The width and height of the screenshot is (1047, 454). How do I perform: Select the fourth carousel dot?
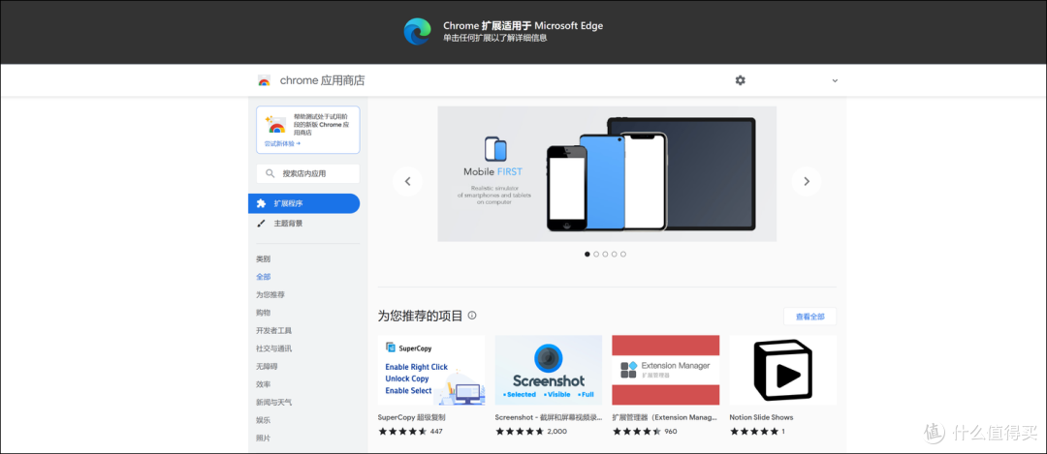click(x=615, y=254)
